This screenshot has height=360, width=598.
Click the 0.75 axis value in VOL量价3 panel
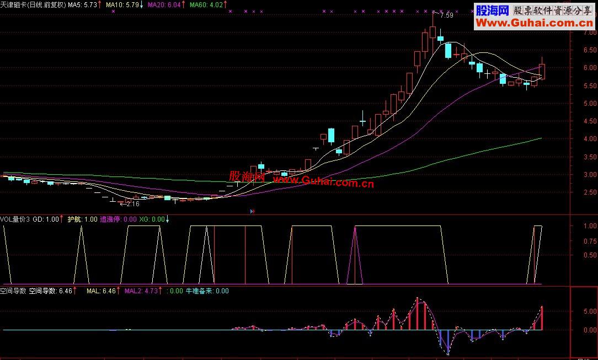590,241
